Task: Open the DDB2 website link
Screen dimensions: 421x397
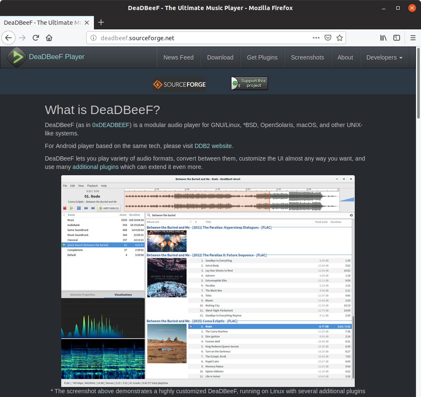Action: [213, 146]
